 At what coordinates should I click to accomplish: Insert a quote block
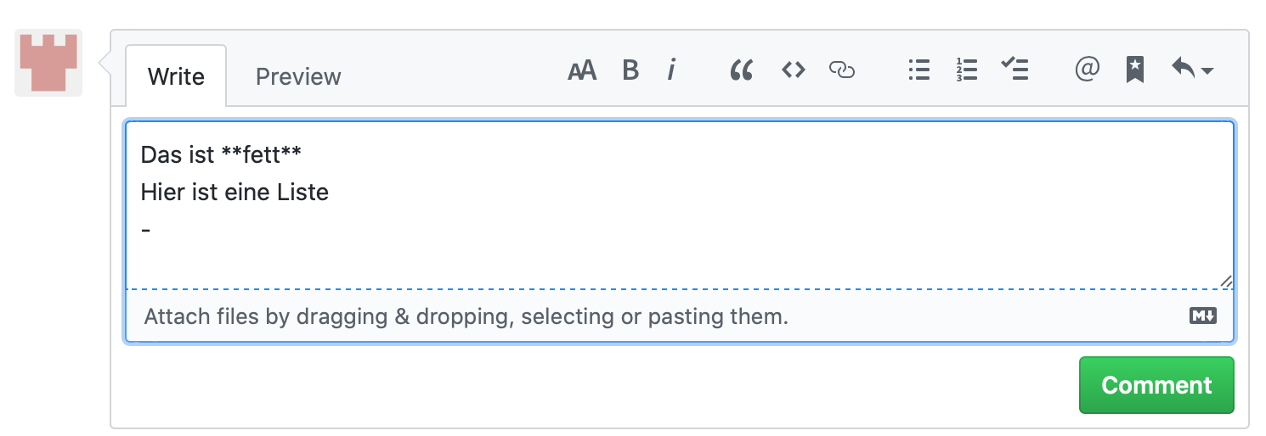point(742,70)
